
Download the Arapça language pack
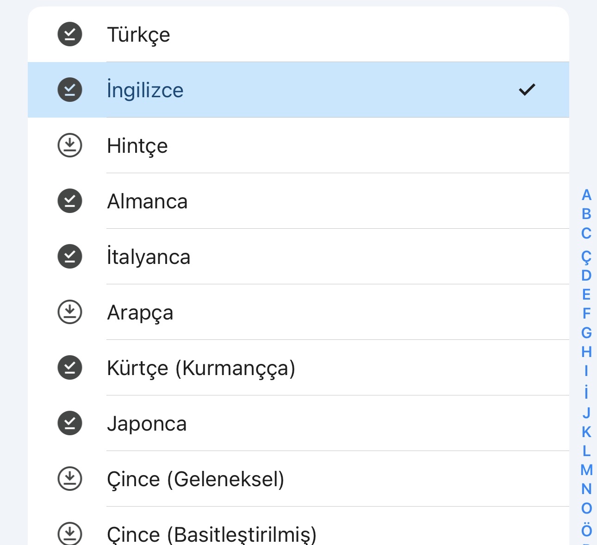coord(70,312)
